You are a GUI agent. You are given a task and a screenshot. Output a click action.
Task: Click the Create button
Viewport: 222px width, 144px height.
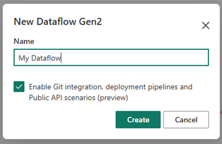click(138, 120)
